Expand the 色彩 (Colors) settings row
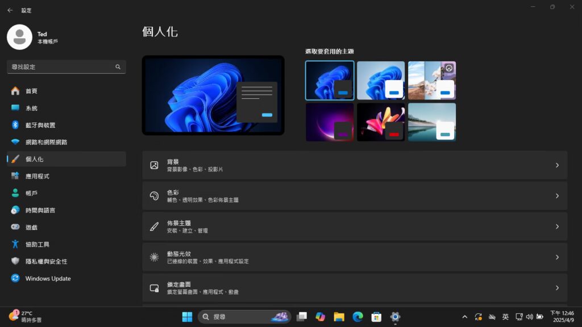This screenshot has height=327, width=582. [x=355, y=196]
